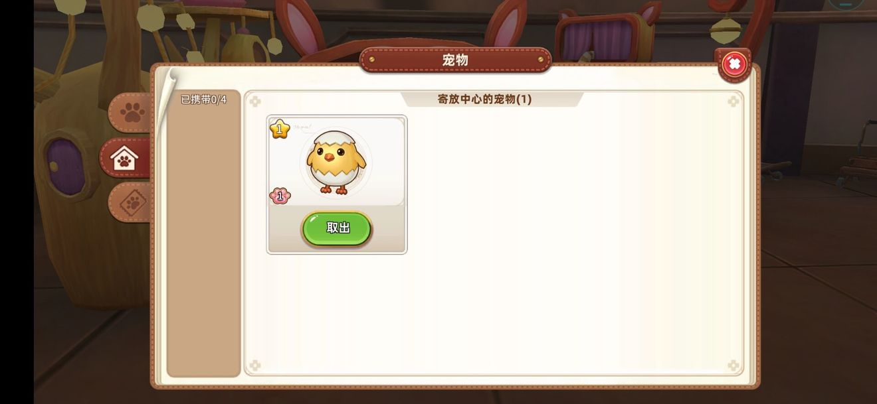Close the 宠物 window with red X

(734, 64)
